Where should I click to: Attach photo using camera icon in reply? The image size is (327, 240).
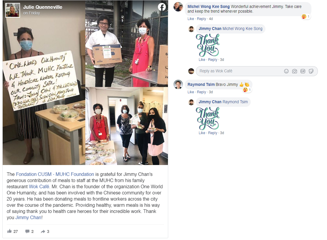[295, 71]
